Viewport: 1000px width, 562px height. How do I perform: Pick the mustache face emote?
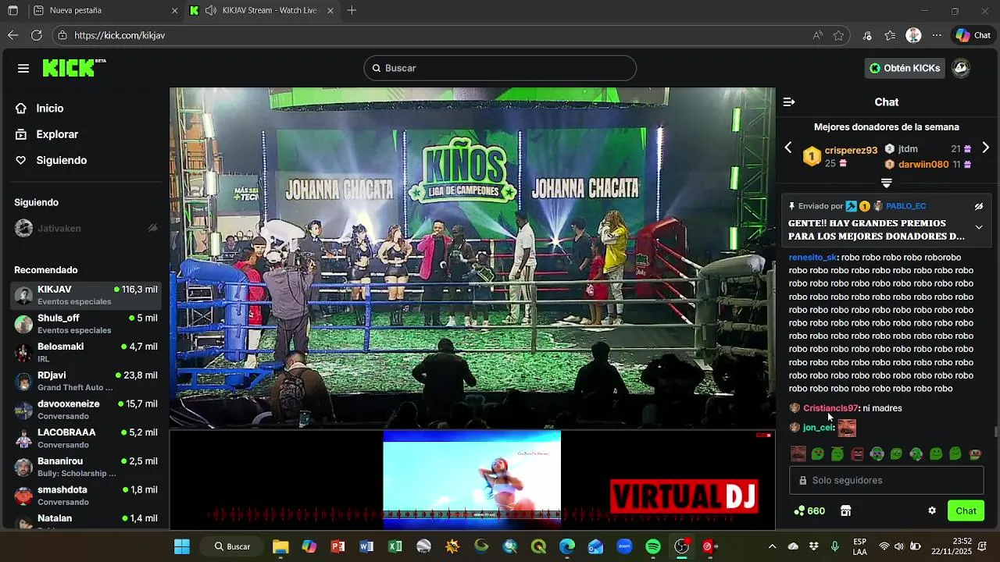coord(798,454)
